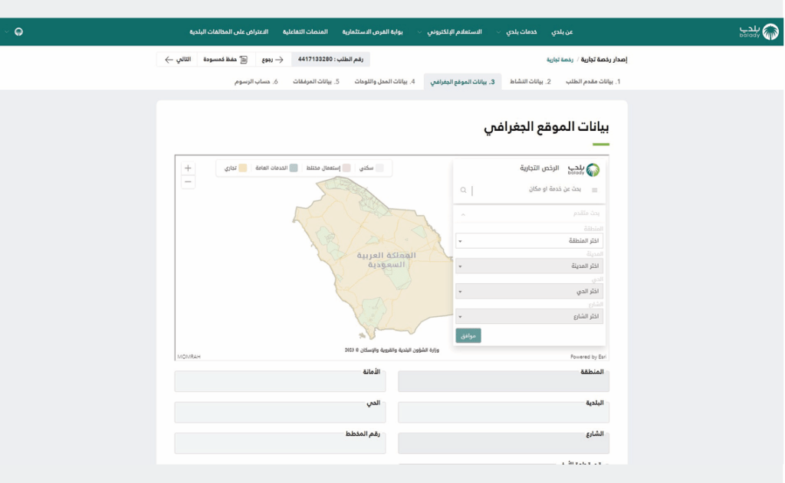Click the تجاري legend color swatch
The height and width of the screenshot is (483, 785).
pyautogui.click(x=243, y=168)
